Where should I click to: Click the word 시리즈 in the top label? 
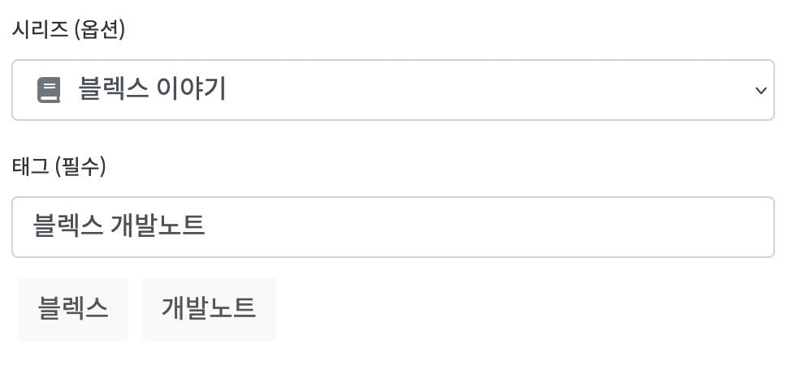(40, 30)
